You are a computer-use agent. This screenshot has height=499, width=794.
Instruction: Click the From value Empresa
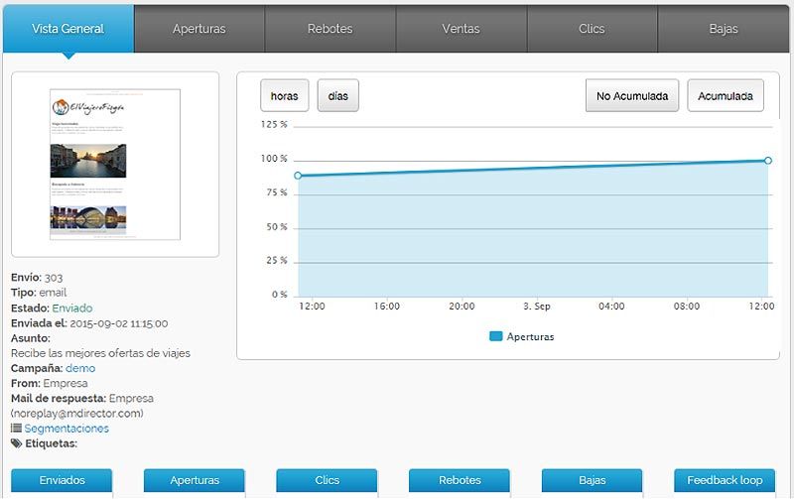pos(66,383)
